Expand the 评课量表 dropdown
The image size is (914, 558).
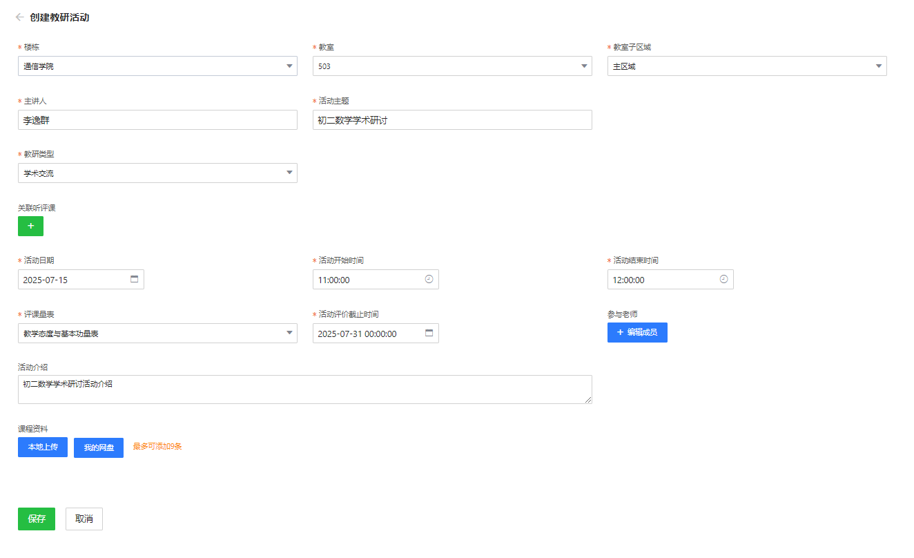pos(157,334)
